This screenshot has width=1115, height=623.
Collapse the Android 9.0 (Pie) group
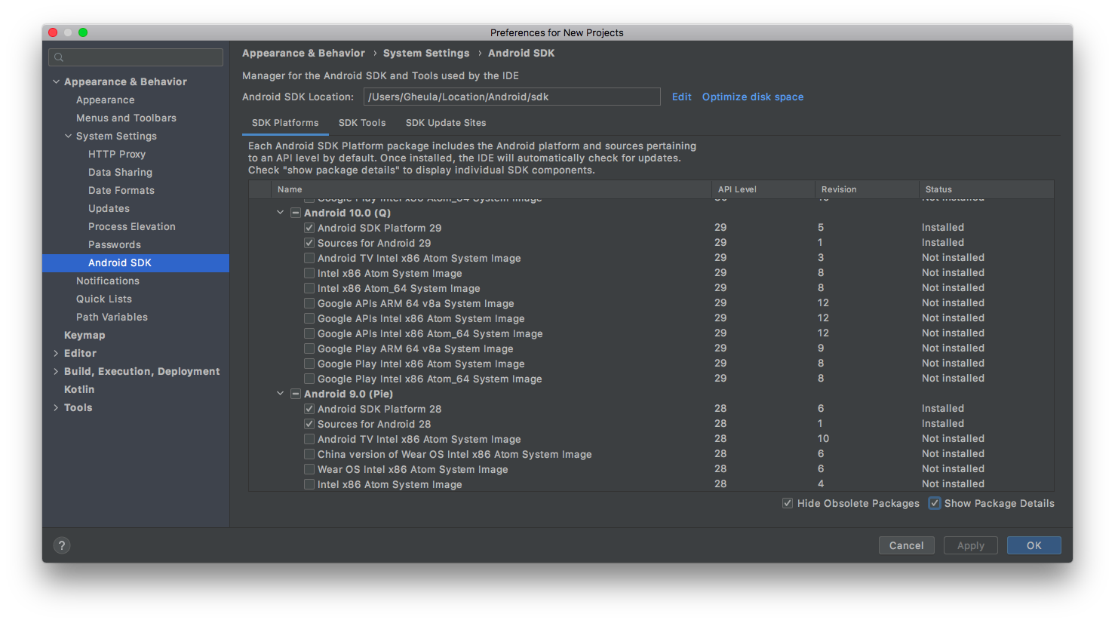281,394
